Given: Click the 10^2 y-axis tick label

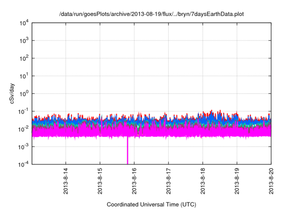Looking at the screenshot, I should coord(24,58).
